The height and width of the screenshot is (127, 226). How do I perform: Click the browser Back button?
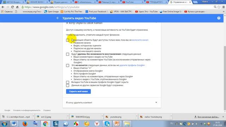tap(3, 7)
